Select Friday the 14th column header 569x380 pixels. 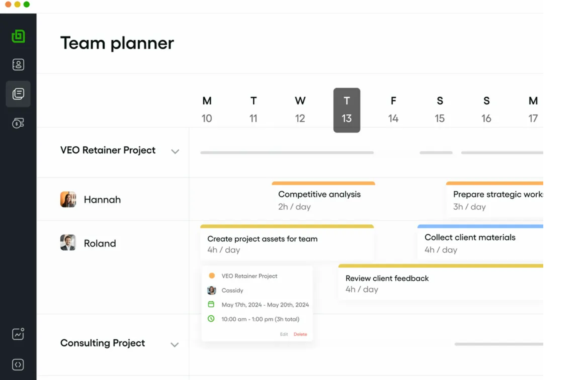(393, 110)
